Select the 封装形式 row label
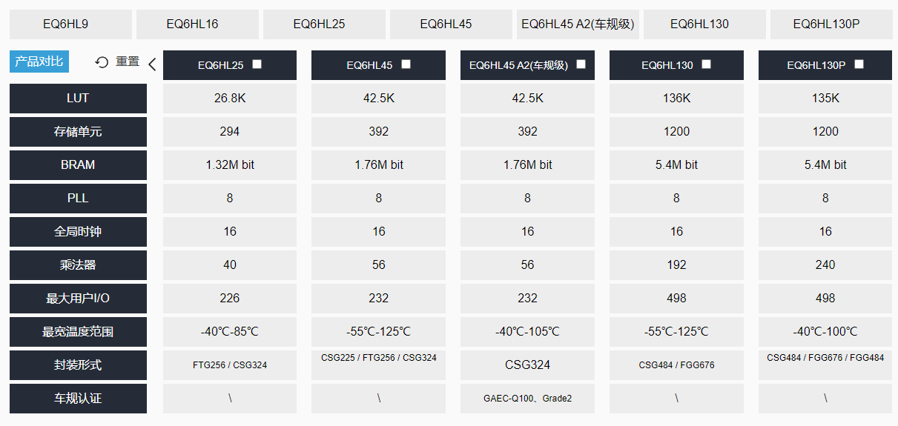898x426 pixels. click(78, 365)
